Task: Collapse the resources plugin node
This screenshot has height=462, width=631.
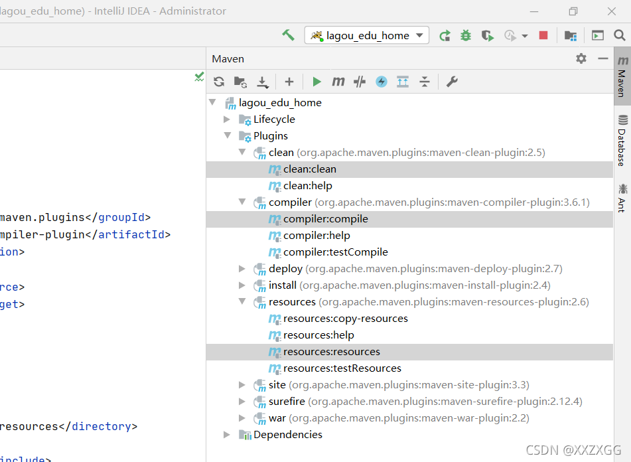Action: click(x=242, y=301)
